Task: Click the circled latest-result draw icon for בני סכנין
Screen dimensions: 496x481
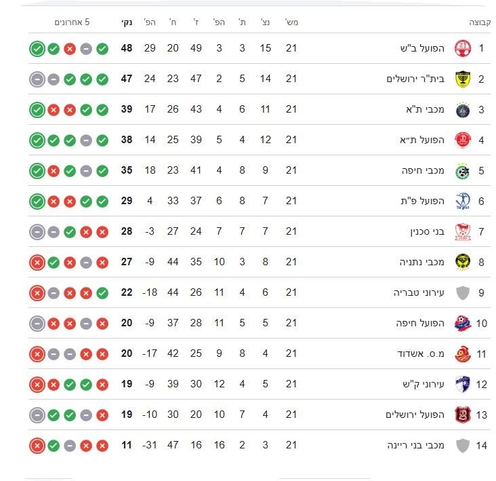Action: tap(37, 232)
